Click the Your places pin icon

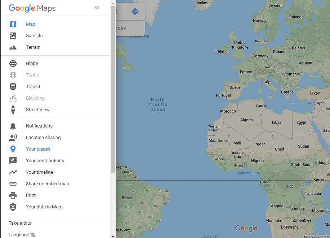13,149
